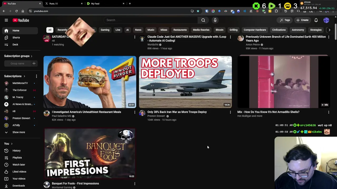Select the Media theories chip
The image size is (337, 189).
point(201,30)
